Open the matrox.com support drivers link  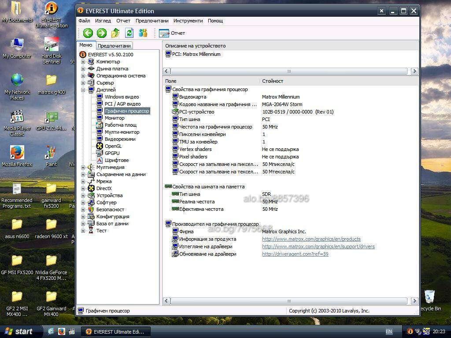tap(318, 246)
